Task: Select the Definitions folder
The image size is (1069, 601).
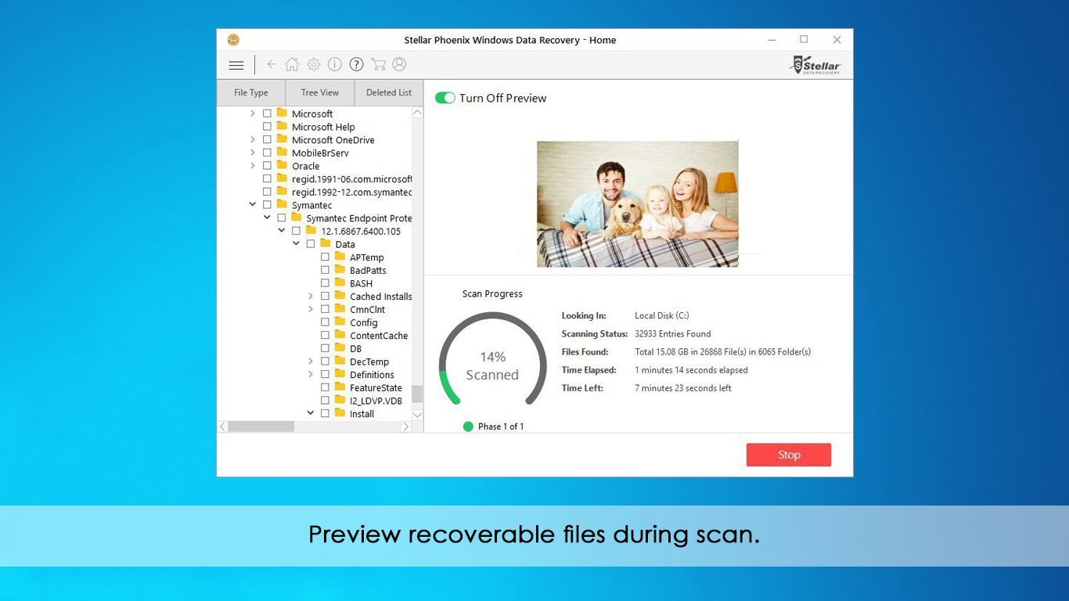Action: pos(372,375)
